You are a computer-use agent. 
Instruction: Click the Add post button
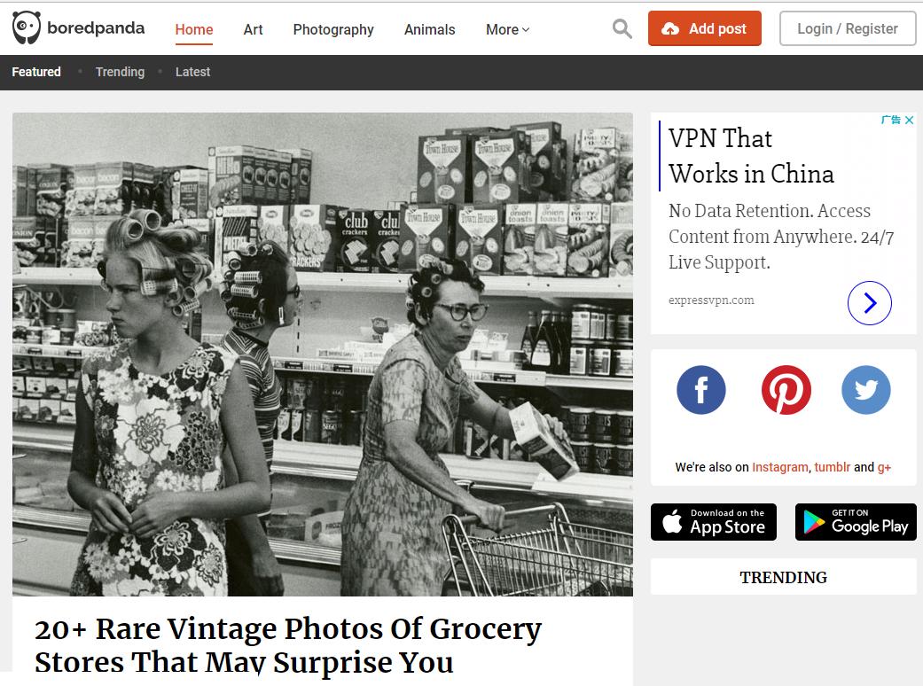[x=705, y=28]
